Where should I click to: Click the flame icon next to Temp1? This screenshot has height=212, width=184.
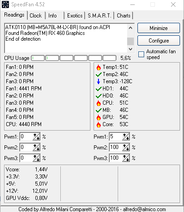[98, 68]
